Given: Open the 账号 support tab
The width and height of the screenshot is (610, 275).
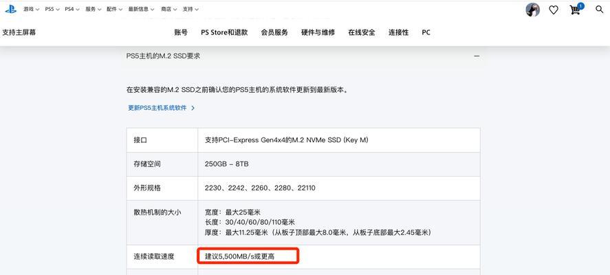Looking at the screenshot, I should pyautogui.click(x=181, y=33).
